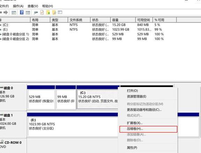Click NTFS in the (C:) row
Image resolution: width=201 pixels, height=153 pixels.
[74, 25]
